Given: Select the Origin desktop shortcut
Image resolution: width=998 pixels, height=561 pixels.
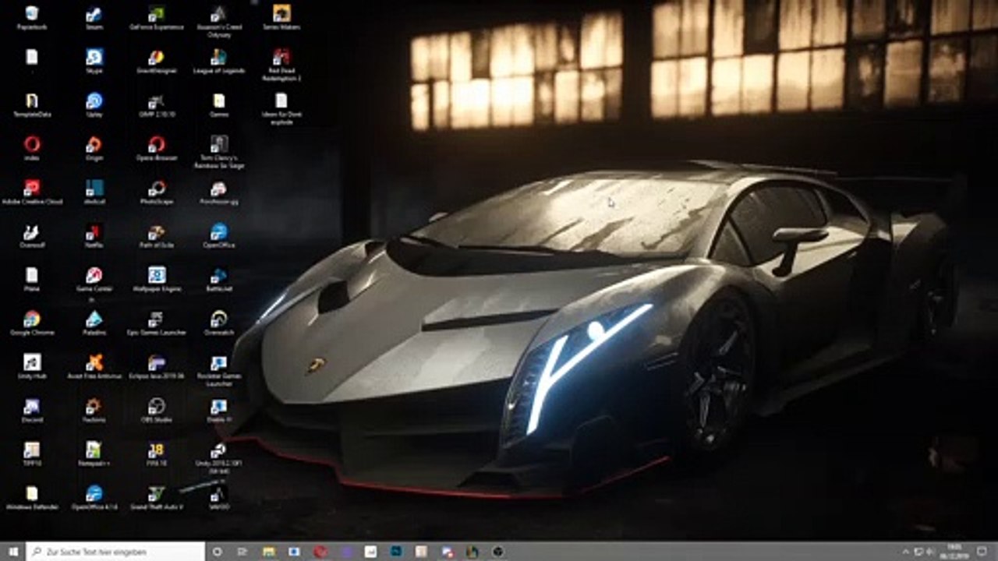Looking at the screenshot, I should tap(94, 148).
